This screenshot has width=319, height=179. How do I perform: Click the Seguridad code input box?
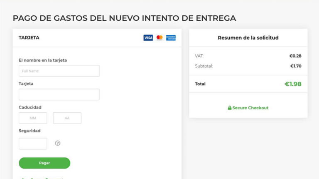click(33, 143)
